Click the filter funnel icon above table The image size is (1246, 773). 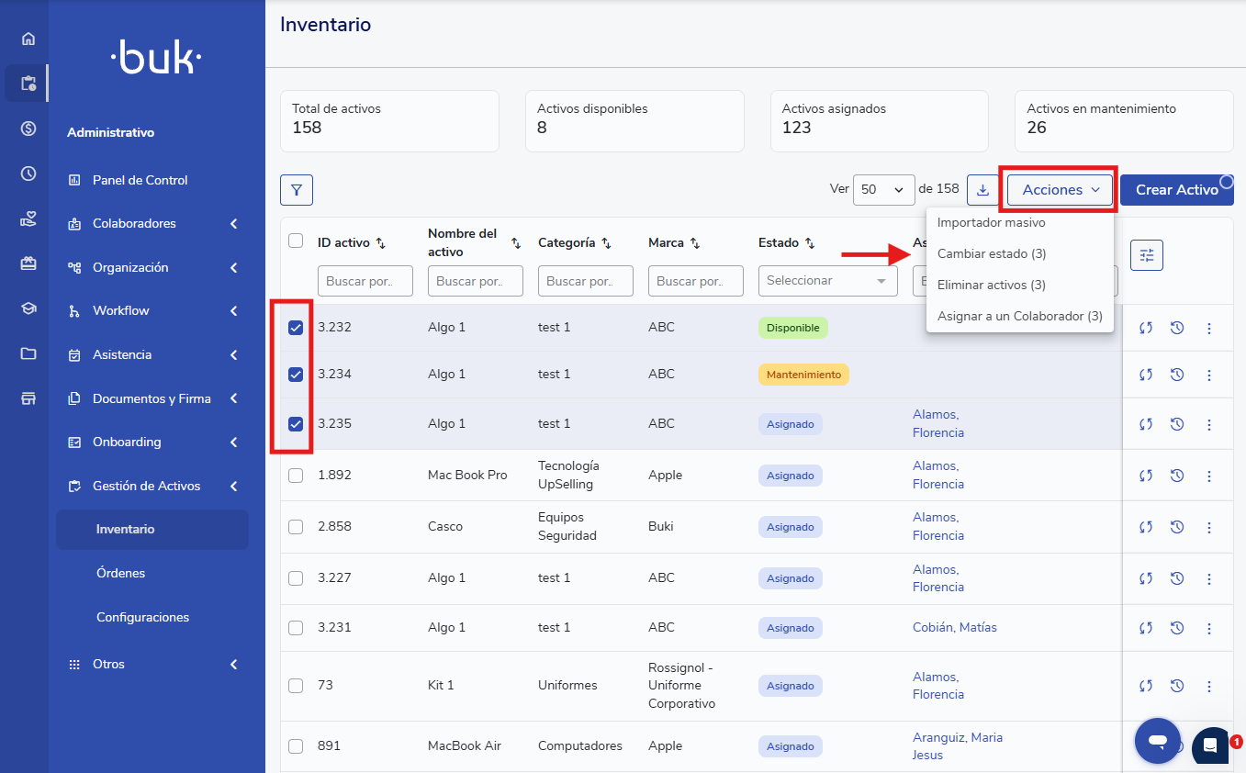tap(297, 190)
